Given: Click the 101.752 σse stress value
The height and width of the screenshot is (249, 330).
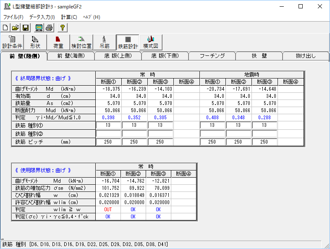Looking at the screenshot, I should [x=110, y=188].
